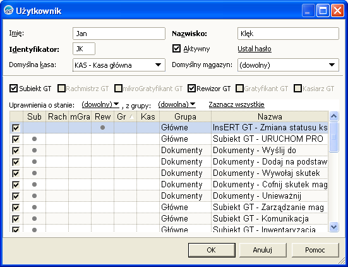Open the Uprawnienia o stanie filter dropdown

tap(100, 104)
